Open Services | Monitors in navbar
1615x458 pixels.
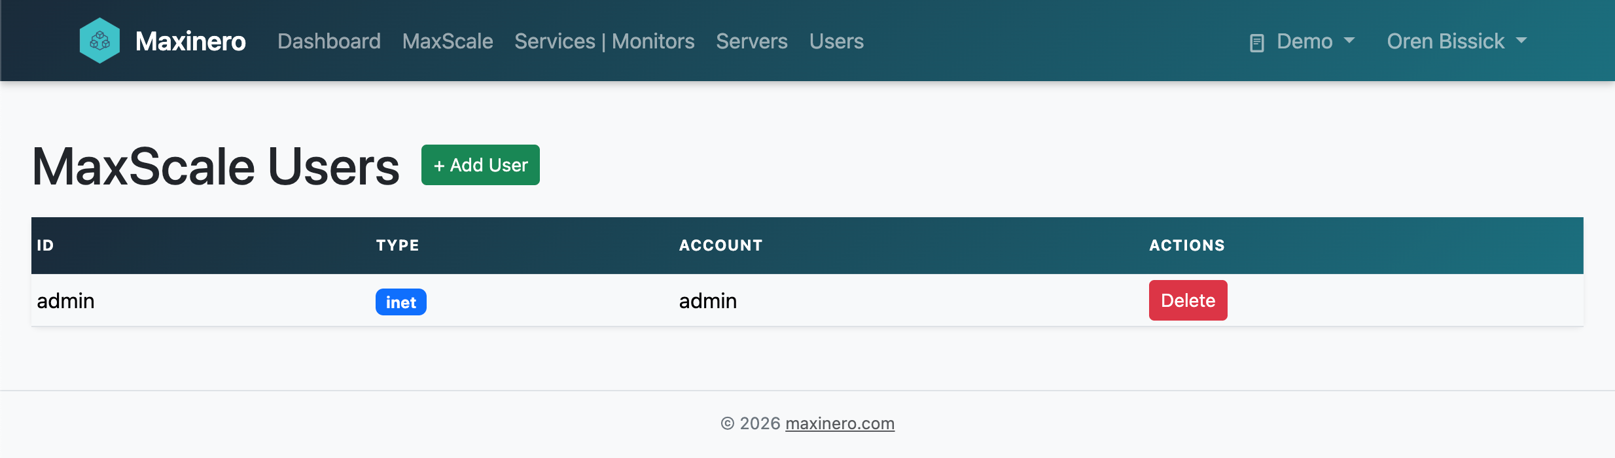tap(604, 41)
